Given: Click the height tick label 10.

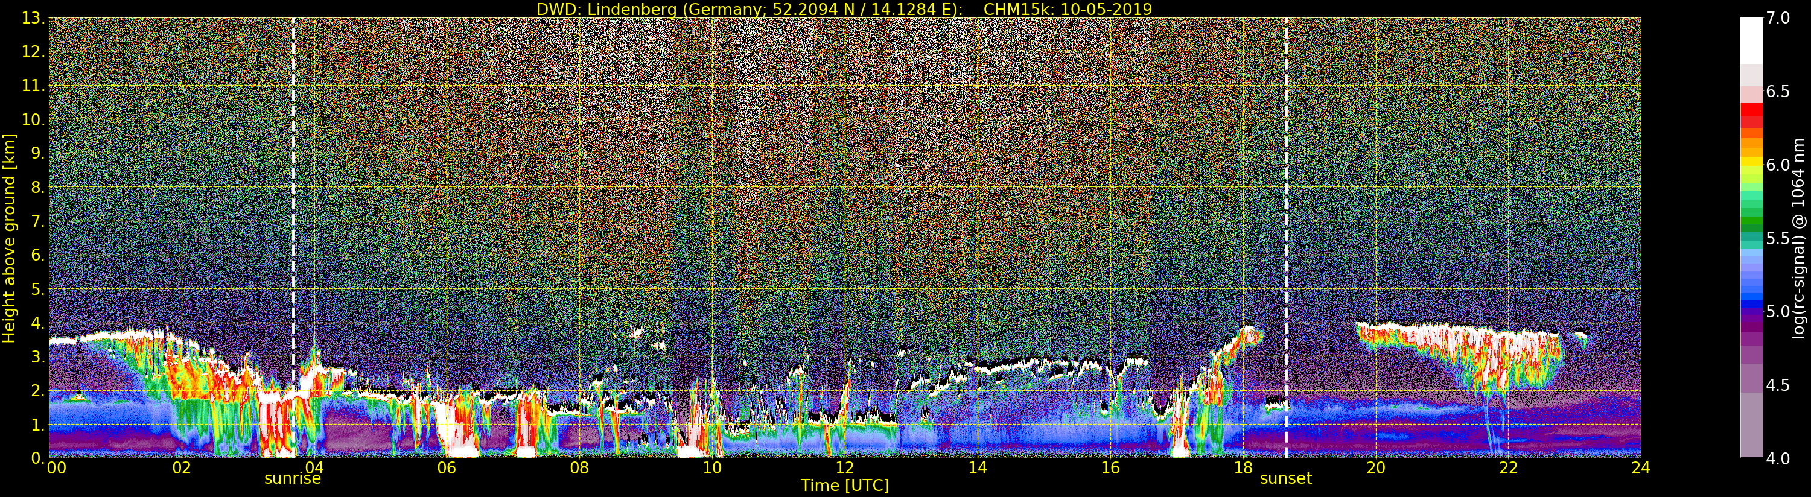Looking at the screenshot, I should point(33,119).
